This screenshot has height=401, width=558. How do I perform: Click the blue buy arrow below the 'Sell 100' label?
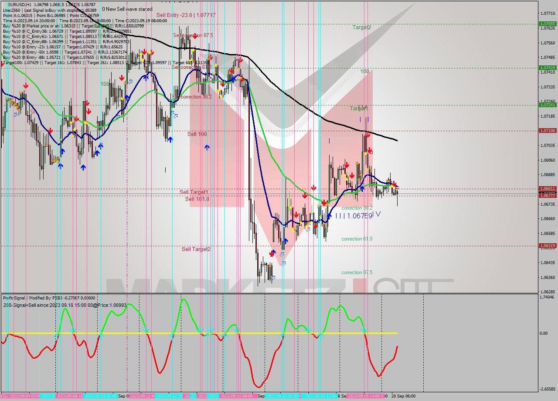pos(207,147)
